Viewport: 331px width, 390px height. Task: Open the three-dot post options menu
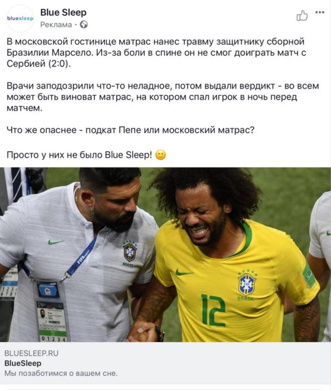click(x=320, y=12)
